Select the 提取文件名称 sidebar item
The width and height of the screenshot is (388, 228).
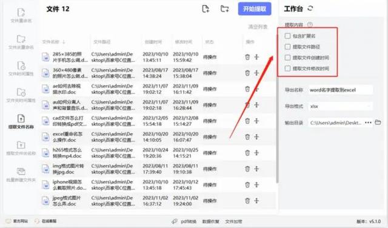click(x=21, y=121)
